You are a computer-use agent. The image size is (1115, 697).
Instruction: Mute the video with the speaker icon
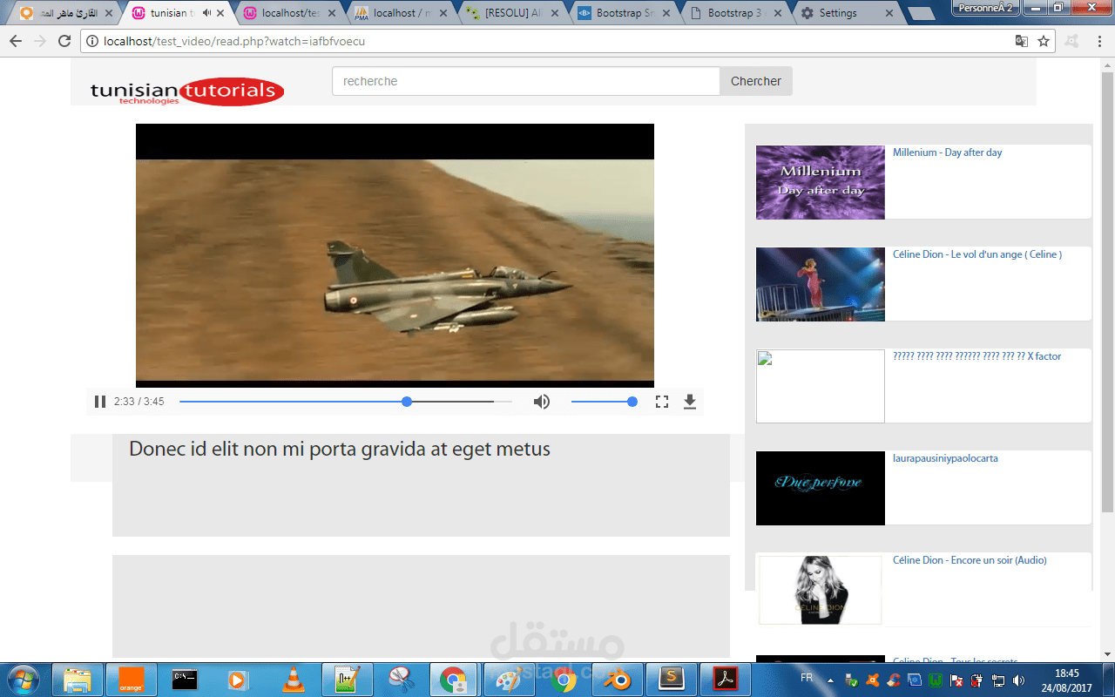coord(542,402)
